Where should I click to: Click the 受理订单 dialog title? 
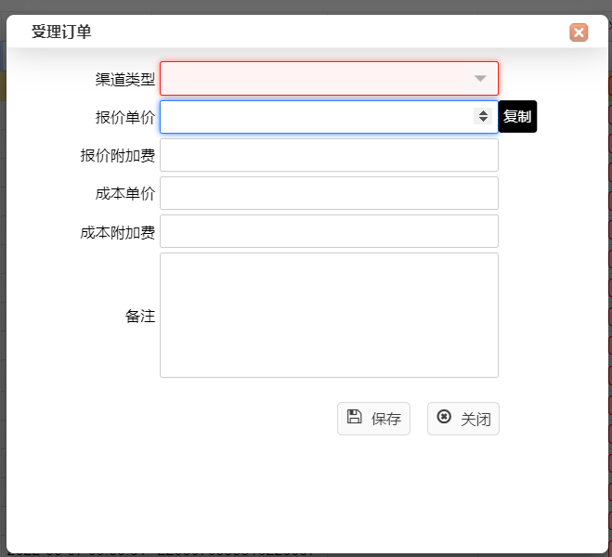[61, 32]
